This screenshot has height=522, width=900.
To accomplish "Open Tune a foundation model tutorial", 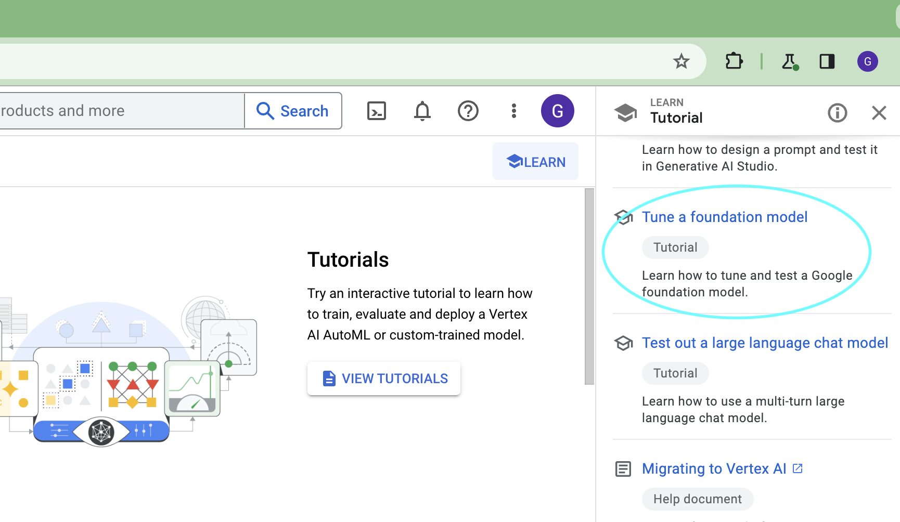I will coord(725,217).
